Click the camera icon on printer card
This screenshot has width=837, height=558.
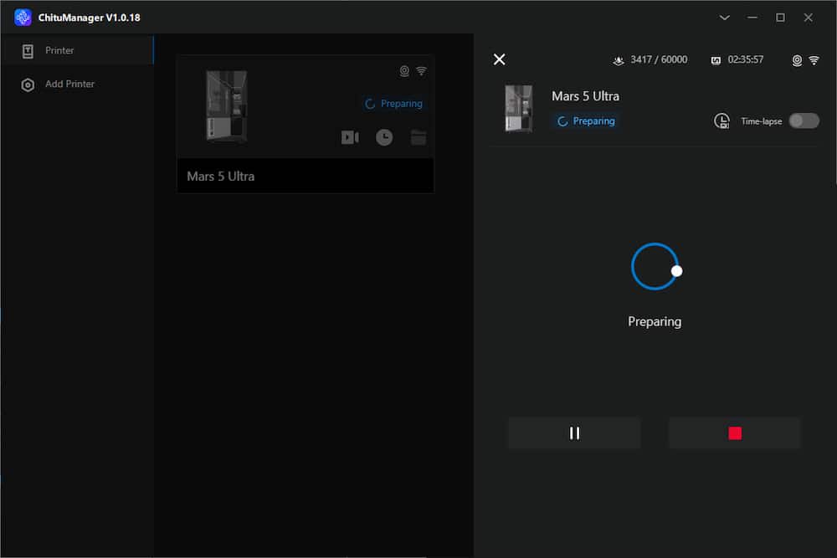click(404, 71)
